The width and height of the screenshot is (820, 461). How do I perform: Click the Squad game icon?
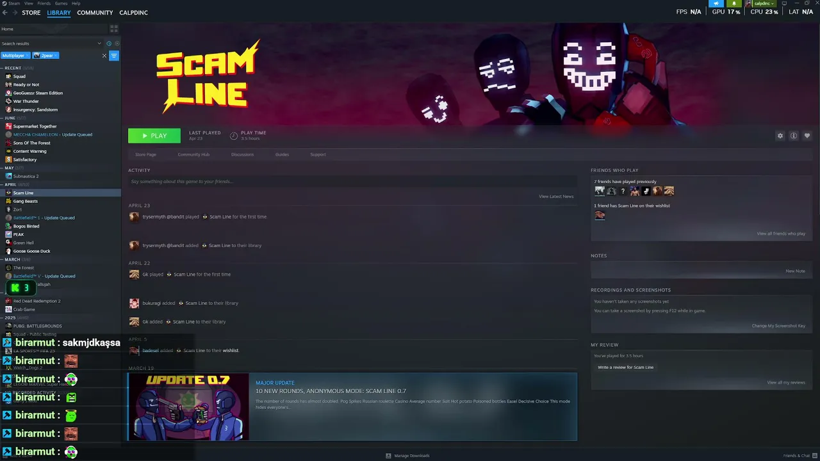pyautogui.click(x=8, y=76)
